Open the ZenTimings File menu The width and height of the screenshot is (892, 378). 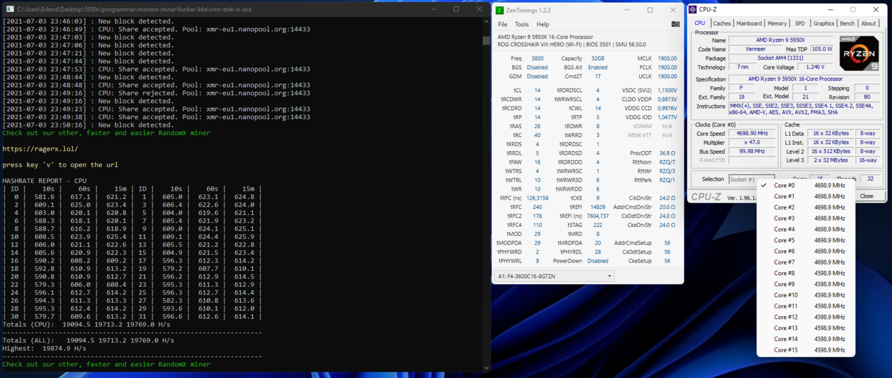point(502,24)
